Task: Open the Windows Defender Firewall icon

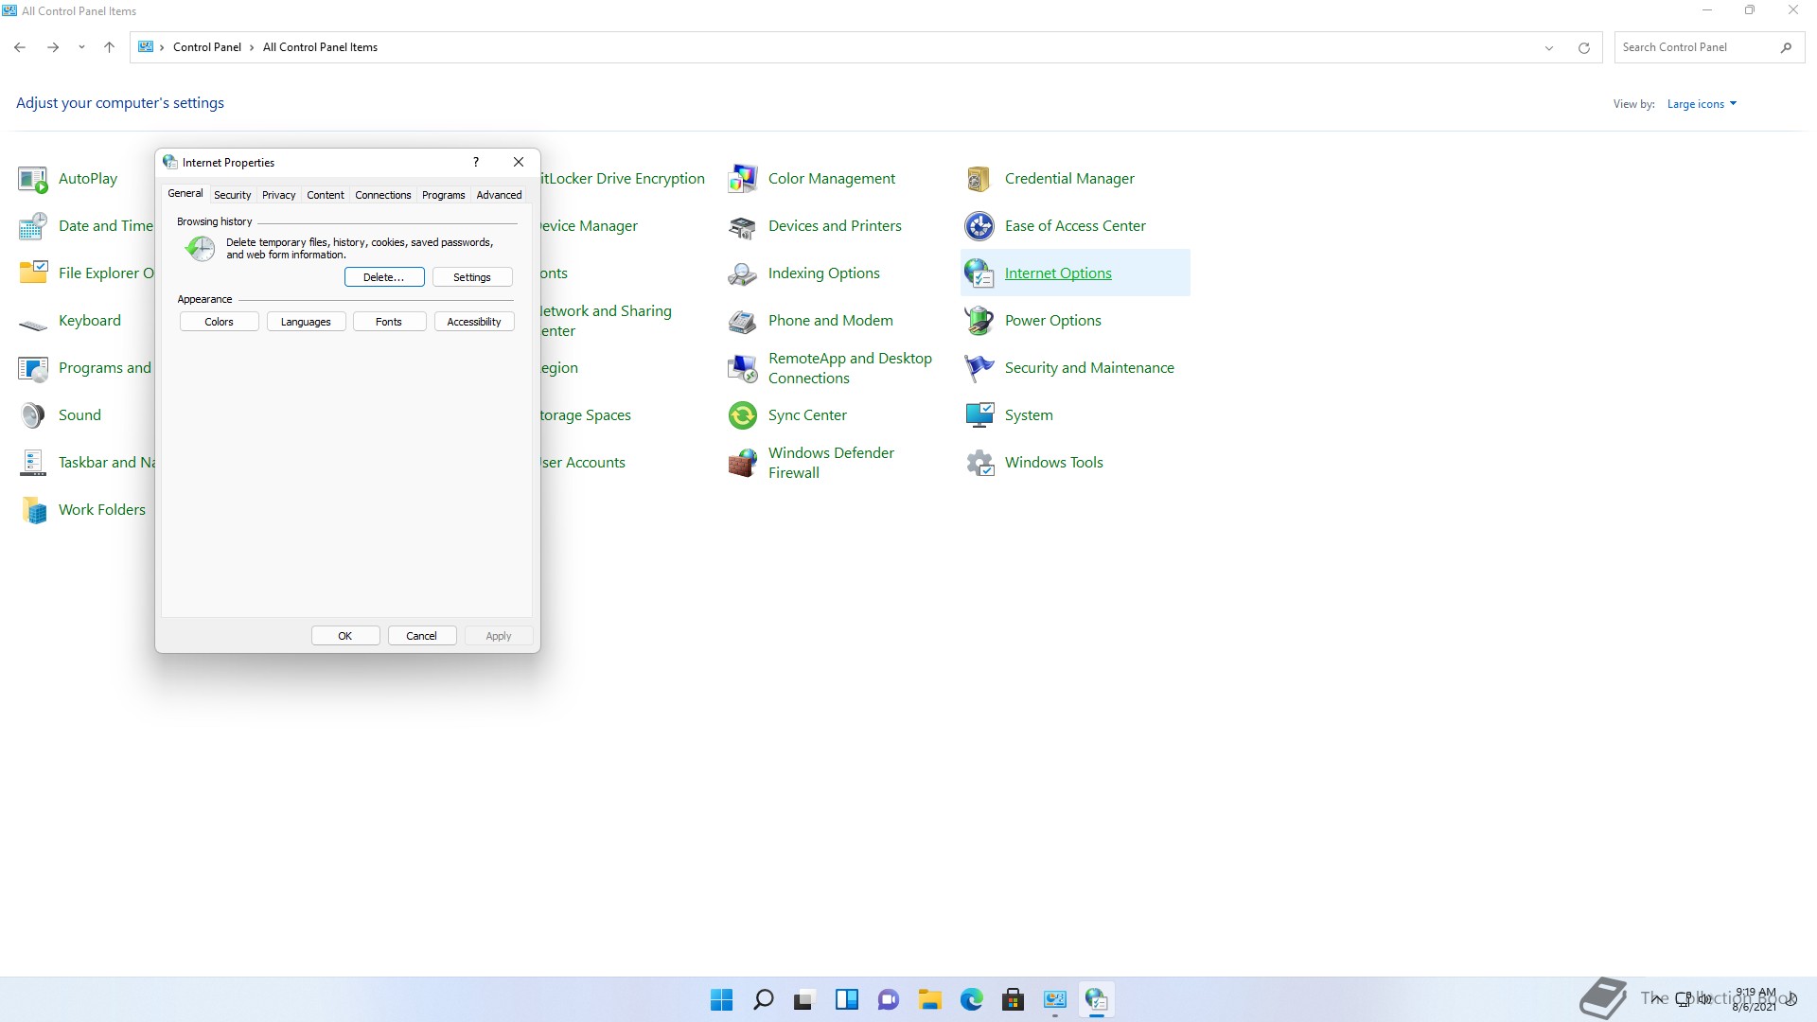Action: coord(743,463)
